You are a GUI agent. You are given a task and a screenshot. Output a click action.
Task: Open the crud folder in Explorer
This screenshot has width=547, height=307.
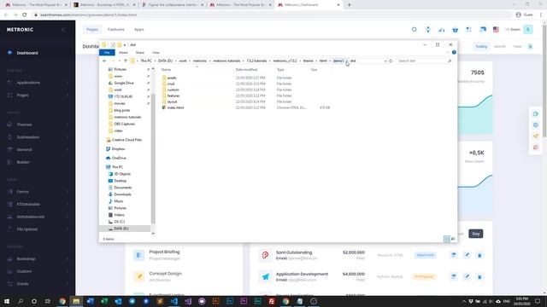tap(171, 84)
